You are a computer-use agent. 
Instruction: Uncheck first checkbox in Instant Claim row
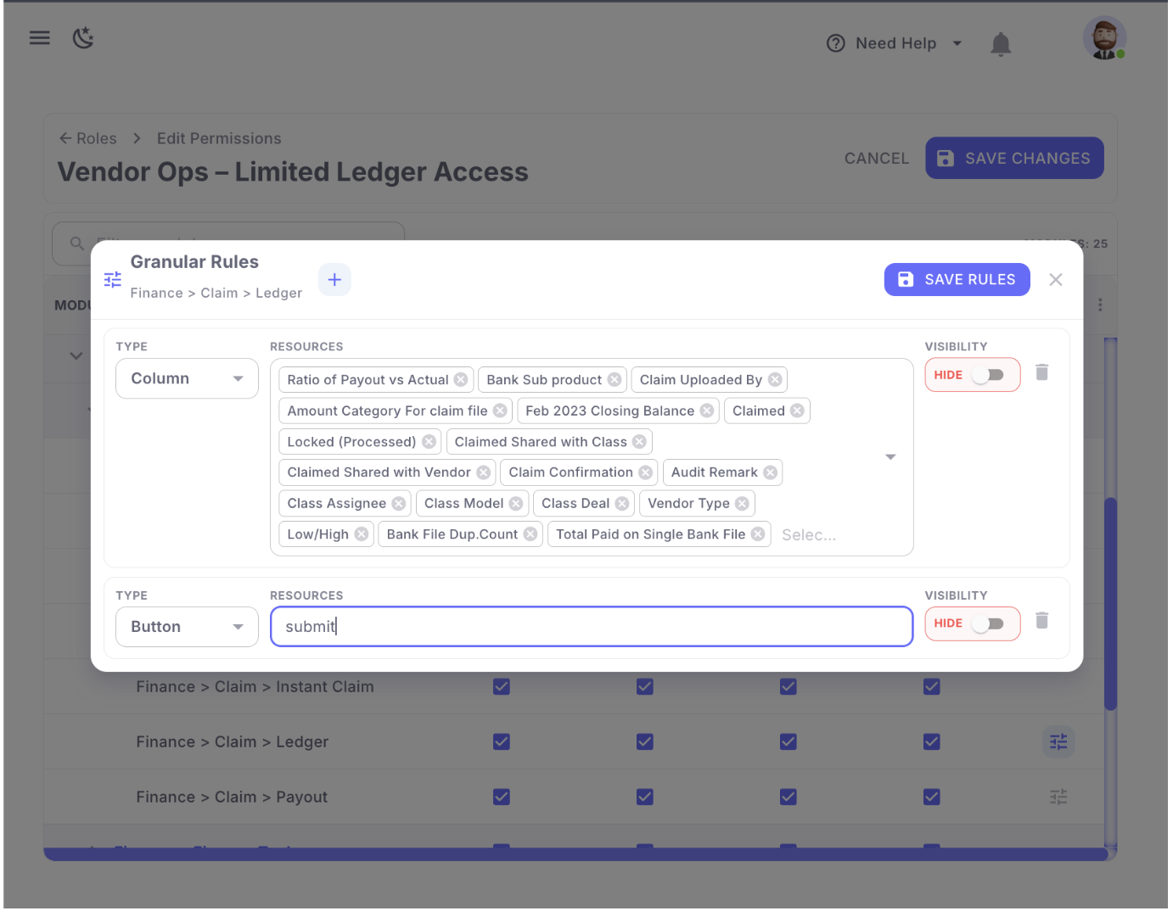click(x=502, y=687)
